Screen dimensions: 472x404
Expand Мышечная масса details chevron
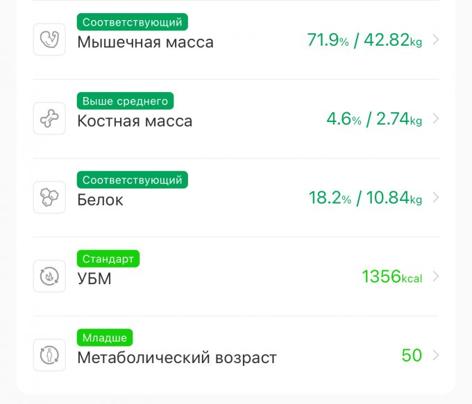click(436, 39)
